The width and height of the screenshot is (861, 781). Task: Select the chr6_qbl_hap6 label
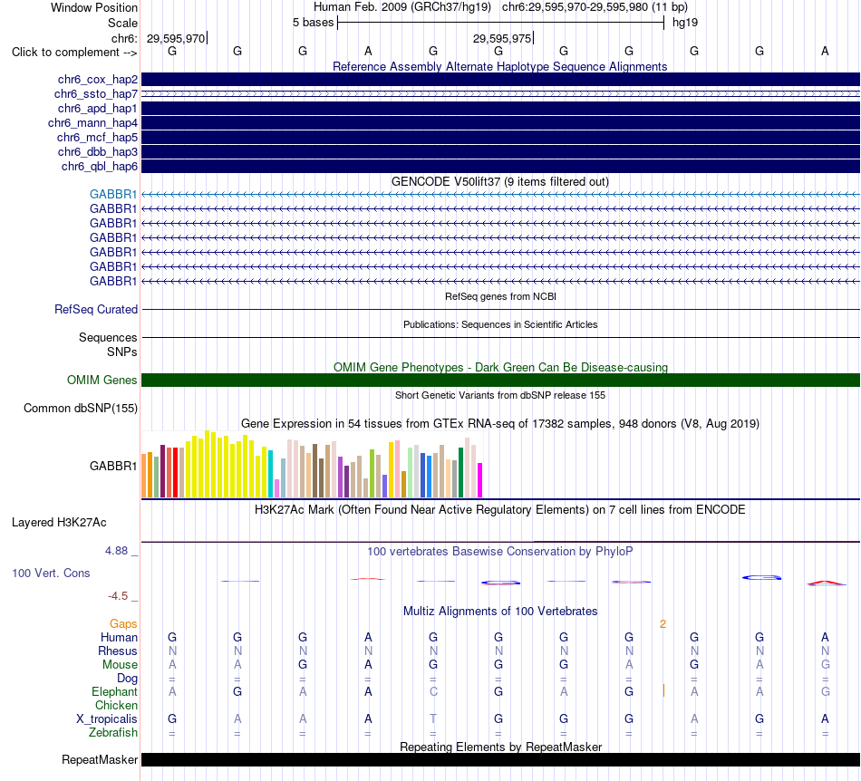click(100, 167)
